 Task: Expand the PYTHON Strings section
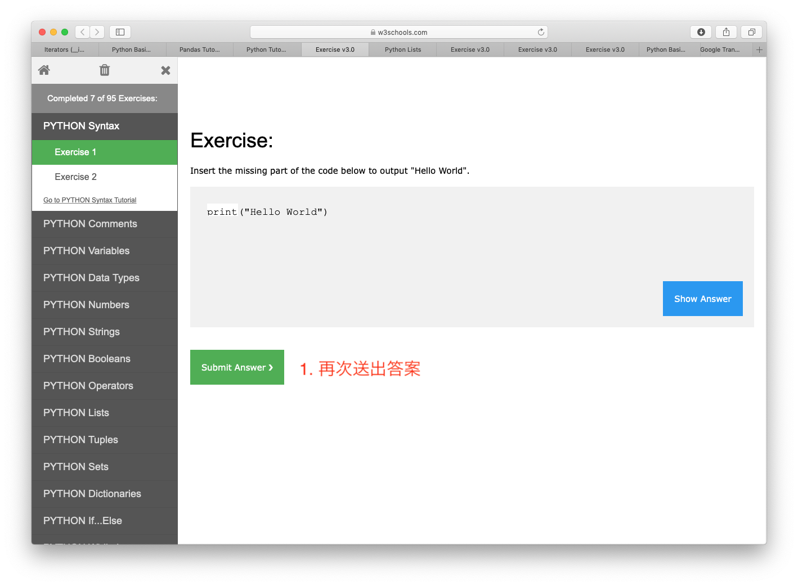82,332
